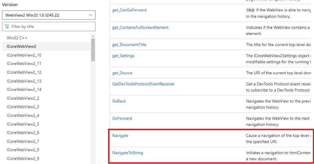The image size is (314, 164).
Task: Follow the get_ContainsFullScreenElement link
Action: [140, 27]
